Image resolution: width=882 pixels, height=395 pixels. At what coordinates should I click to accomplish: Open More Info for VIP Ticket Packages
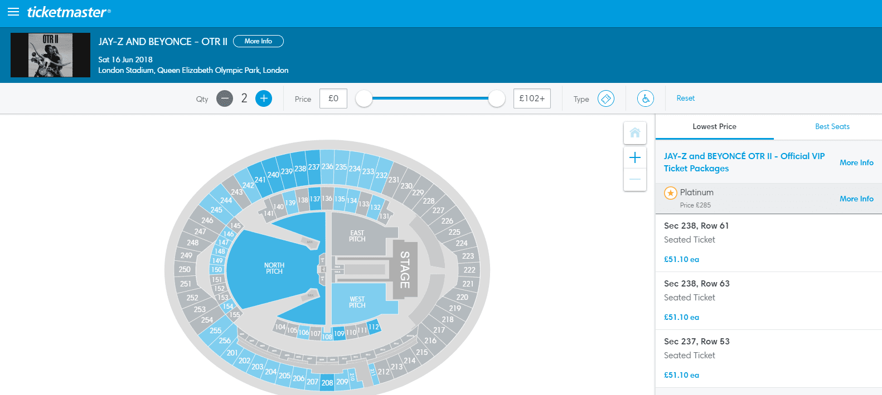pos(857,162)
